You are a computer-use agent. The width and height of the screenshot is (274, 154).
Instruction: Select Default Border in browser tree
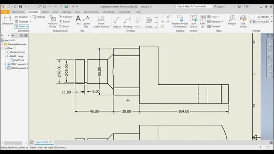click(16, 52)
